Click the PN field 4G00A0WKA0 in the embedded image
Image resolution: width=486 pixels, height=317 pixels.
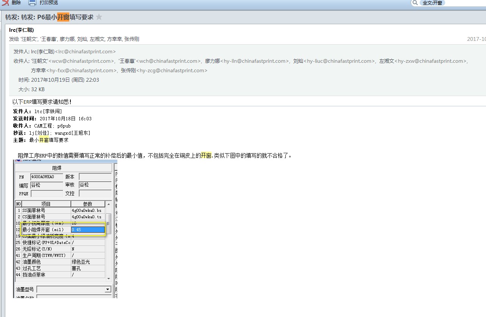point(47,177)
